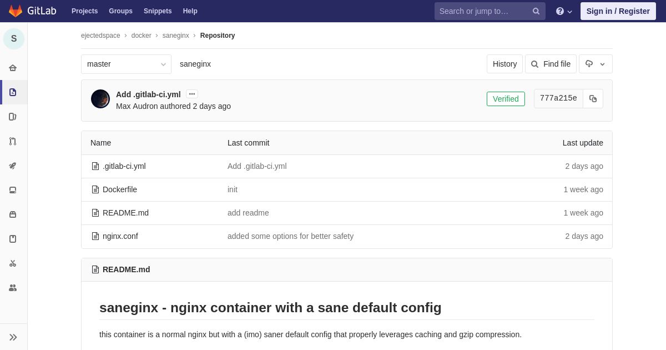The height and width of the screenshot is (350, 666).
Task: Open the Help menu item in navbar
Action: pyautogui.click(x=190, y=11)
